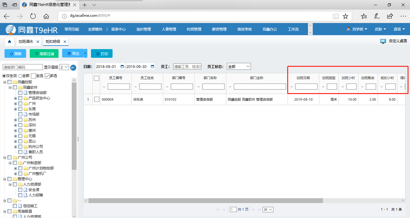Viewport: 410px width, 218px height.
Task: Check the row checkbox for employee 000004
Action: pos(97,99)
